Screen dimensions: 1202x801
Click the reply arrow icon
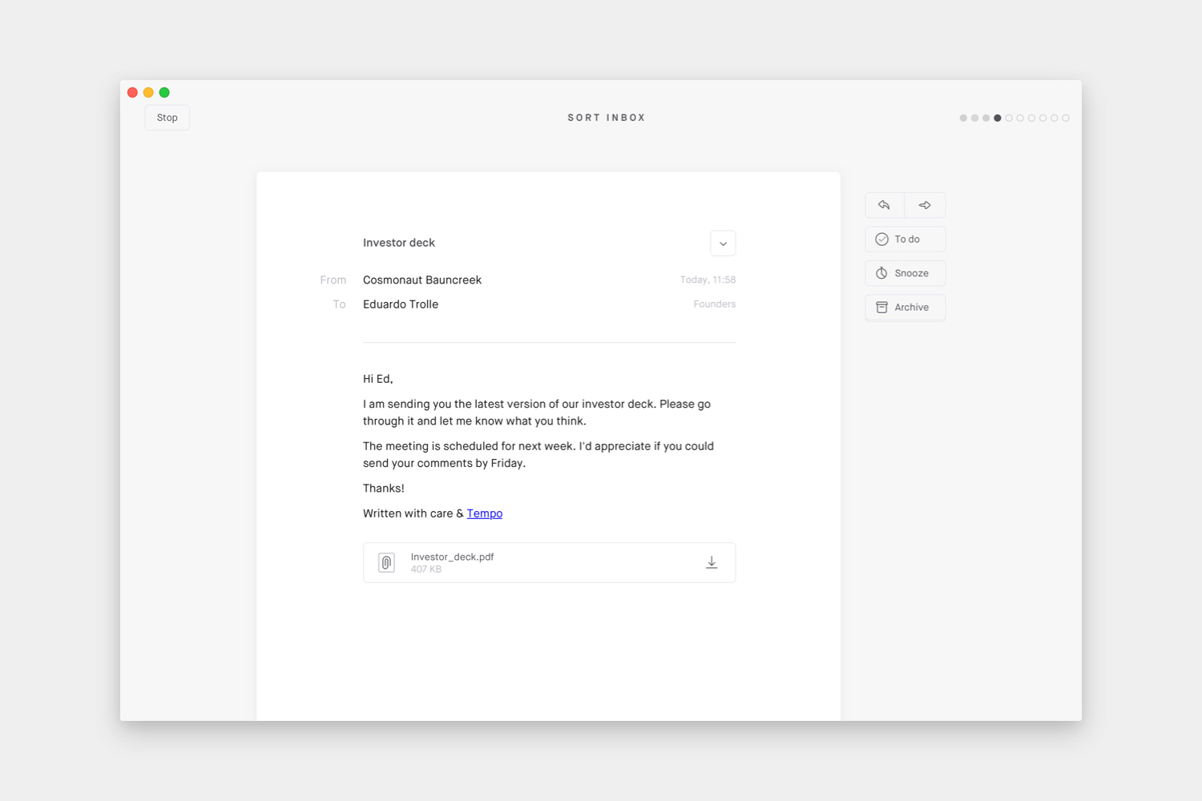click(884, 205)
